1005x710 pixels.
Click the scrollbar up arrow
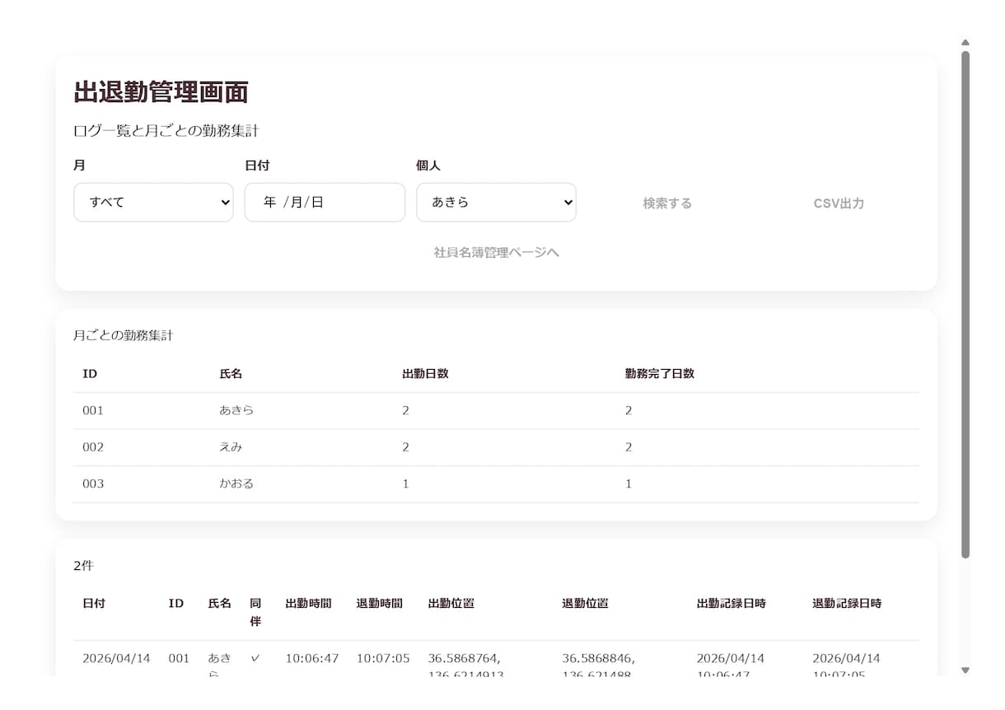pos(965,43)
